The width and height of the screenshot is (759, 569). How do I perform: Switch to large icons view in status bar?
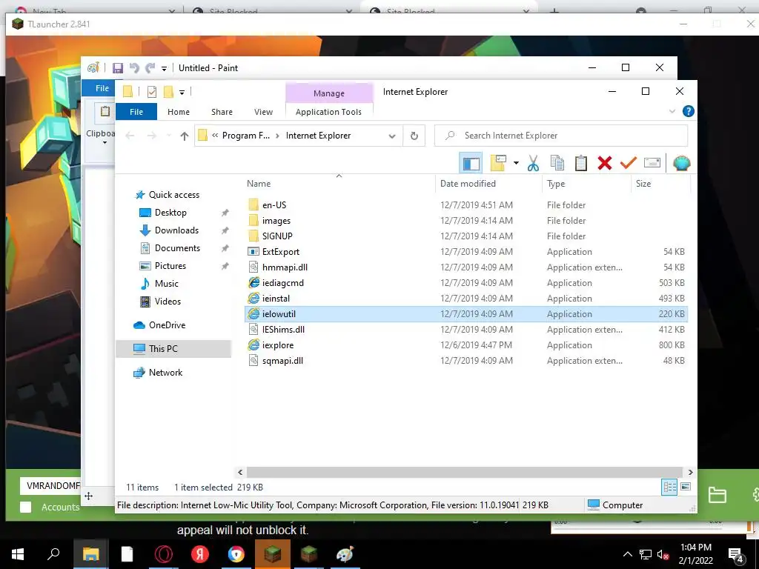(x=686, y=487)
